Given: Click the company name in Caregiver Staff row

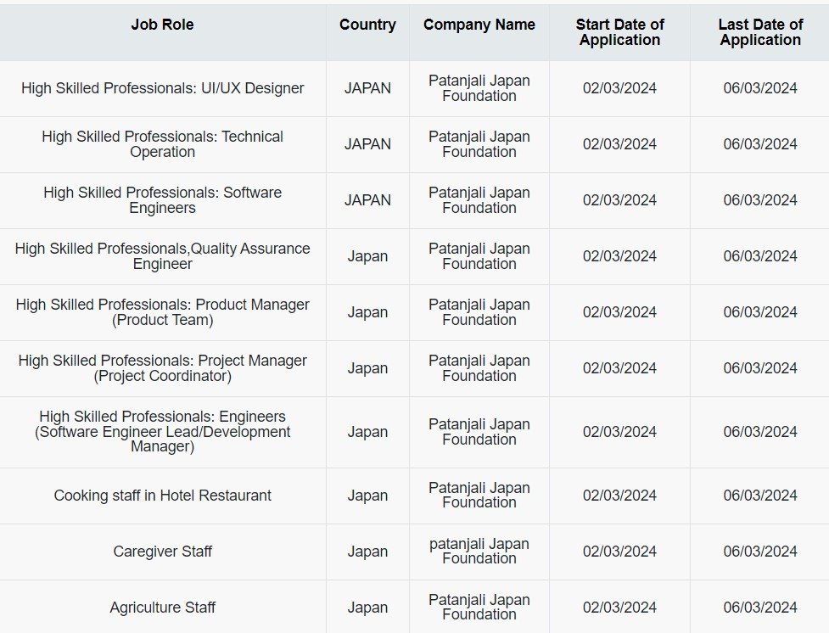Looking at the screenshot, I should pyautogui.click(x=479, y=551).
